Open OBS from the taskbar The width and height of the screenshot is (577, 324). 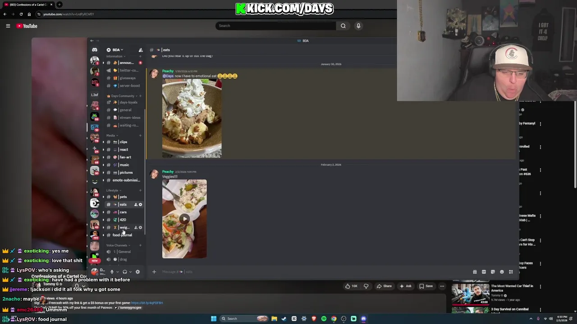(343, 319)
